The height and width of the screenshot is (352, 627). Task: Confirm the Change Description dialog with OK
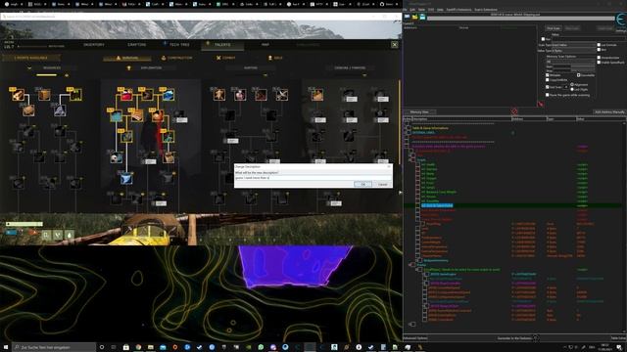[362, 184]
